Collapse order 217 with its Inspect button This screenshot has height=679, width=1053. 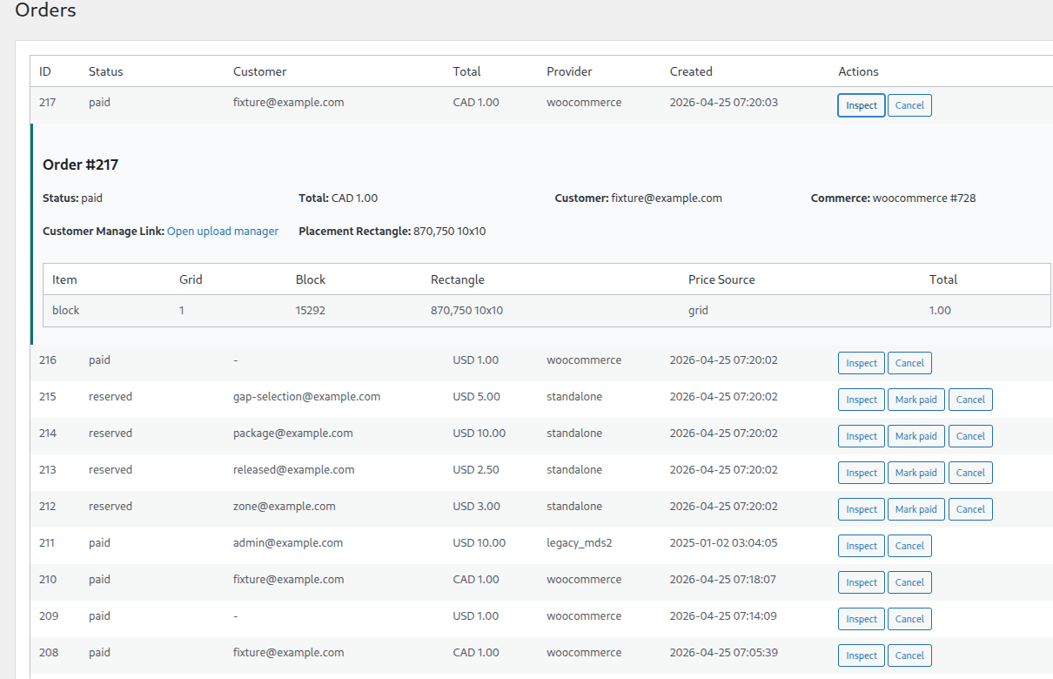point(861,105)
